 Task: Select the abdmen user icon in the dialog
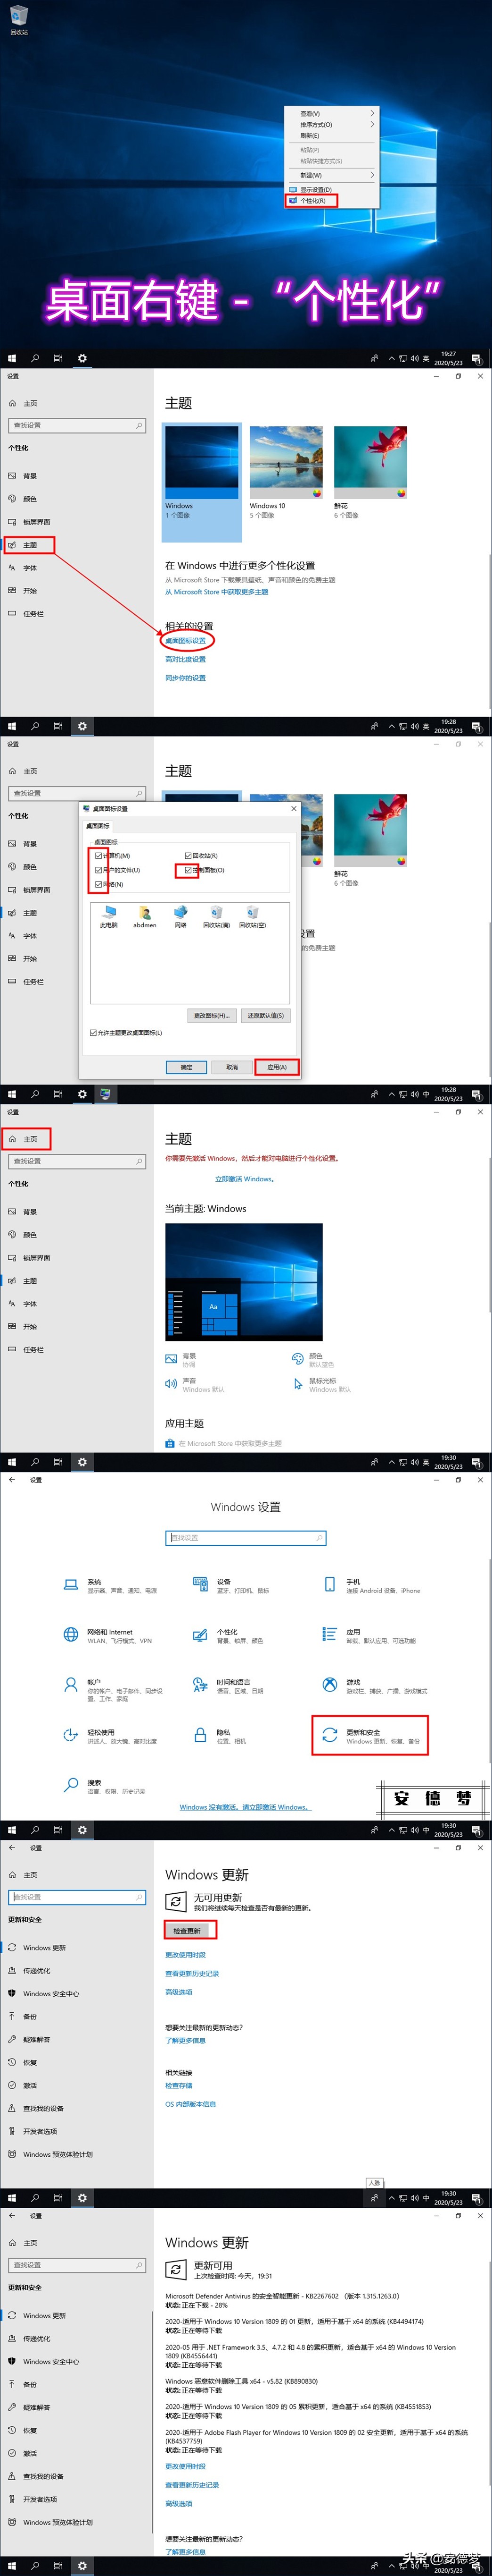[145, 917]
